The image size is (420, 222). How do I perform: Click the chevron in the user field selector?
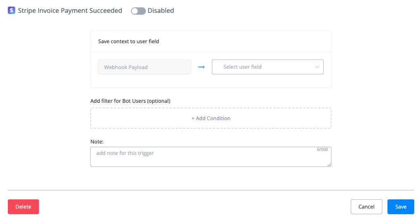(317, 67)
